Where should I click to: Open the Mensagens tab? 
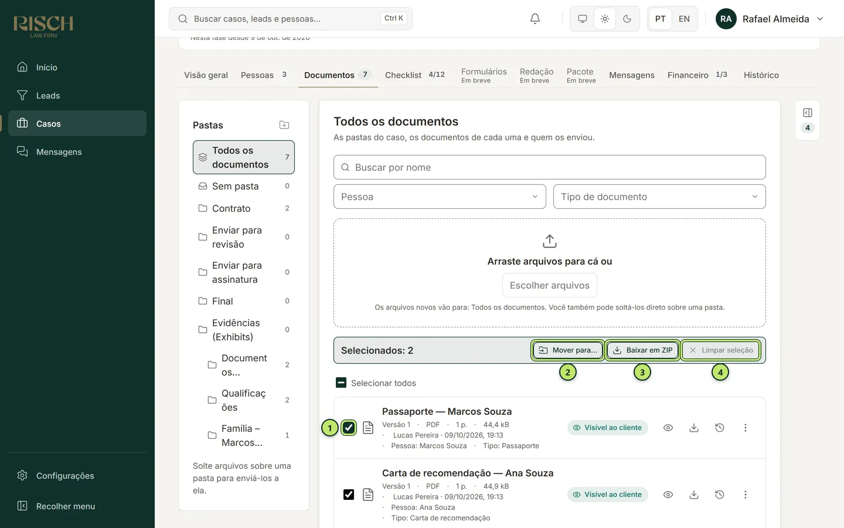[632, 75]
